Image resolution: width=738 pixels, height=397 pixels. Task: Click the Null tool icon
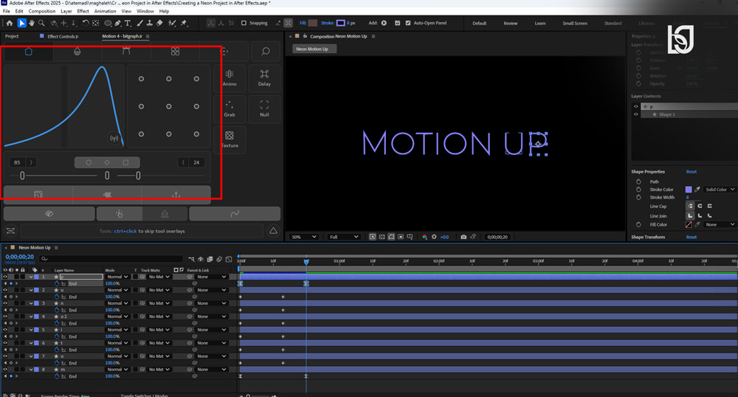(x=264, y=108)
